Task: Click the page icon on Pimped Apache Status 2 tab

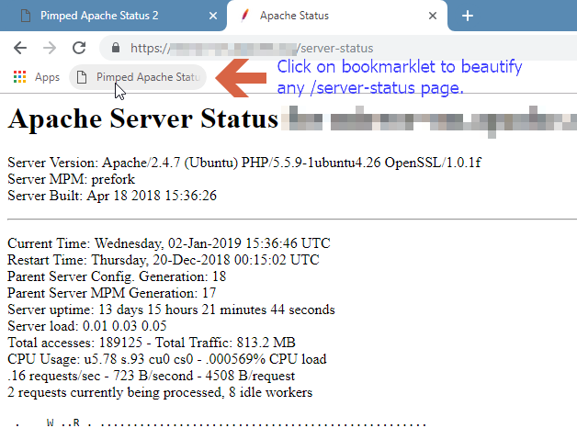Action: click(26, 16)
